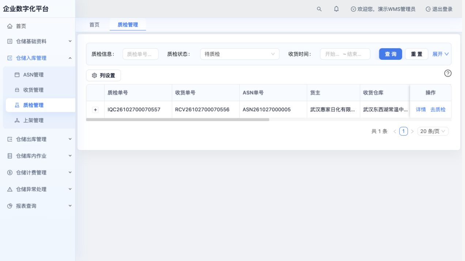Click the help question mark icon

point(448,73)
